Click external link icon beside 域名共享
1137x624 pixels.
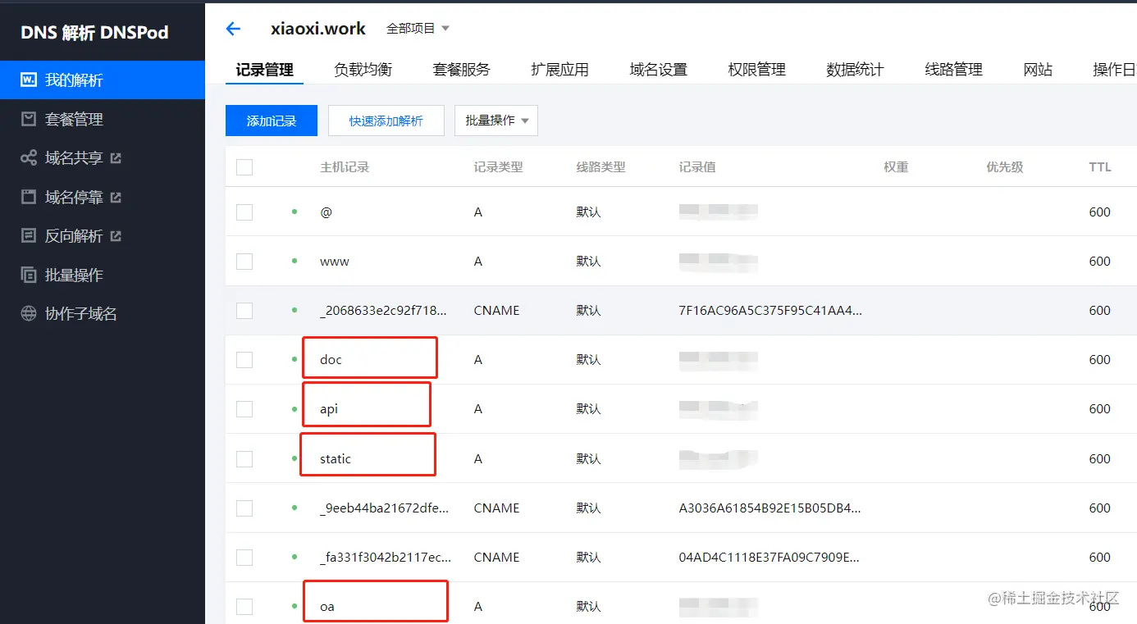coord(116,158)
